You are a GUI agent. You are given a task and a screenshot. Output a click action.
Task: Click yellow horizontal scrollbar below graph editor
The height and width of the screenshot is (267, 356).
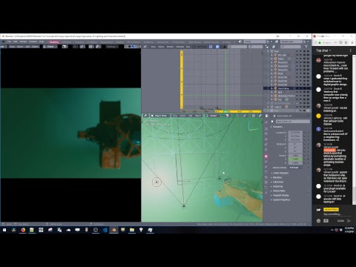pos(239,111)
